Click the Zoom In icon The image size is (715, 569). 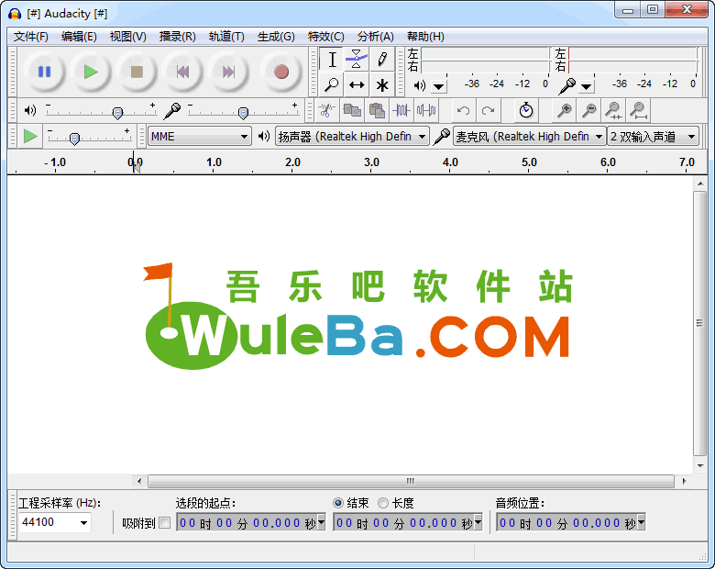click(565, 110)
